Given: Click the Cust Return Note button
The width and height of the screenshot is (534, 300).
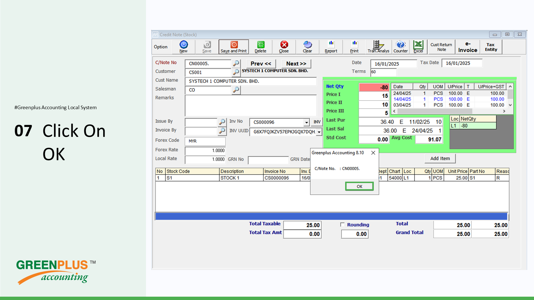Looking at the screenshot, I should point(441,47).
